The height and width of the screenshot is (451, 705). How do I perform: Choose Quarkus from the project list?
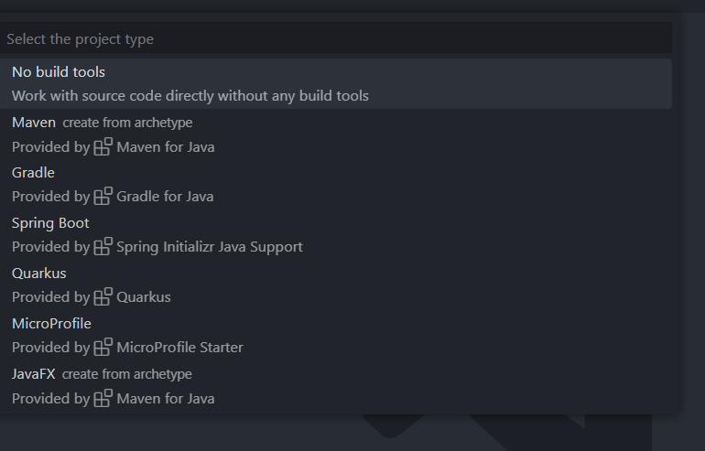pos(39,274)
